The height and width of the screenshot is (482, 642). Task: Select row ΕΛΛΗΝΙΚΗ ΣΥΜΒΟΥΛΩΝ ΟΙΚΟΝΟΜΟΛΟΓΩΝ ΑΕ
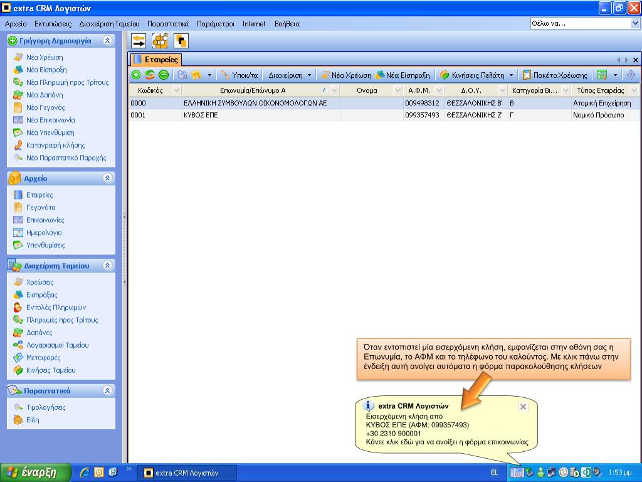coord(384,103)
